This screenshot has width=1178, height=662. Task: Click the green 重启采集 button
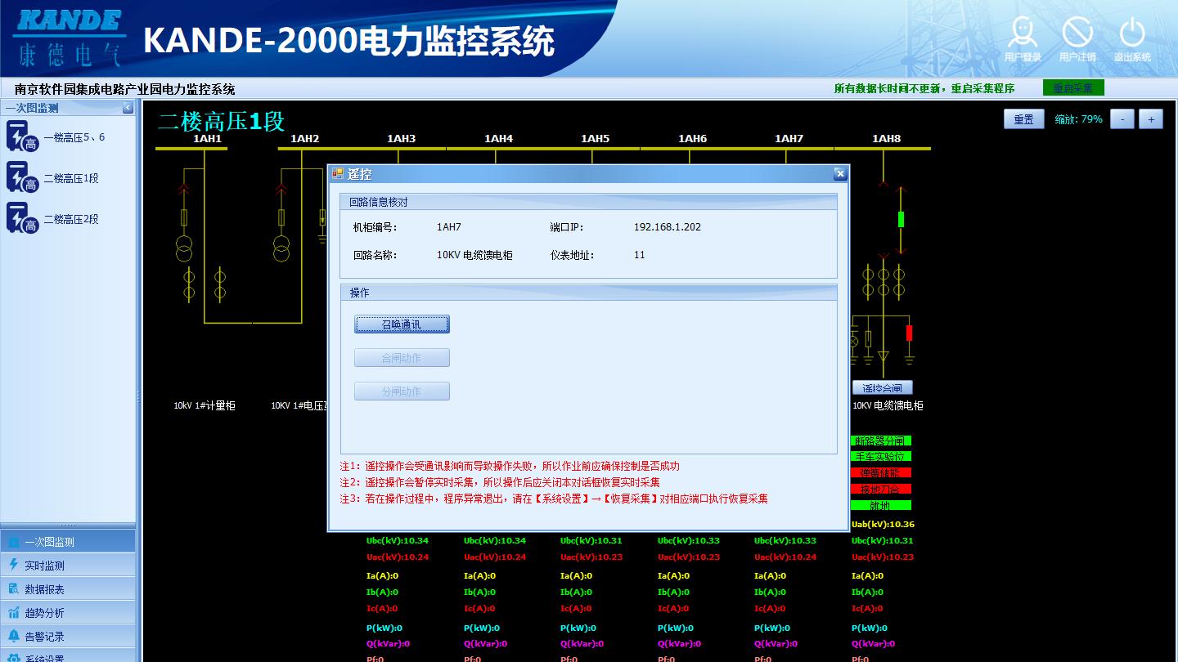pyautogui.click(x=1073, y=88)
